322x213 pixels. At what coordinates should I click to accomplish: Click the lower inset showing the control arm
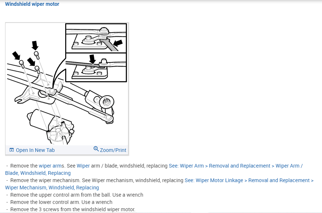96,67
